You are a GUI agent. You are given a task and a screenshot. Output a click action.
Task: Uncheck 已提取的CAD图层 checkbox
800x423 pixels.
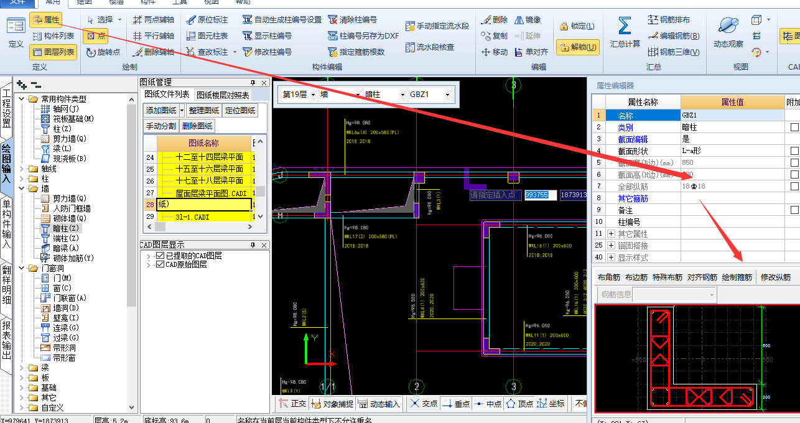160,256
